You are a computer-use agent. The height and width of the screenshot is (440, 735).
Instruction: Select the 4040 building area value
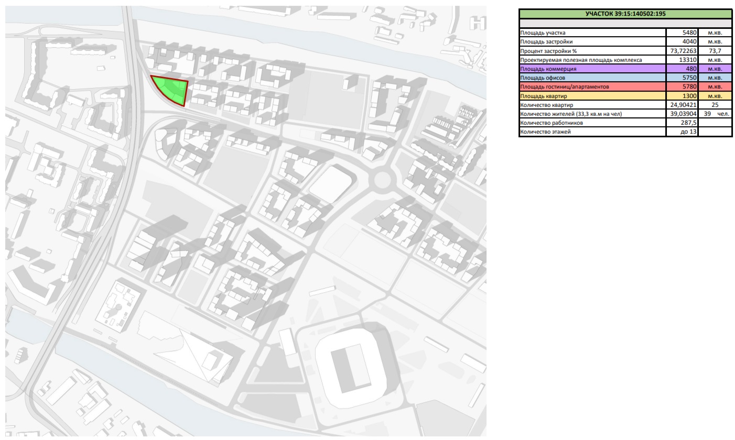[682, 42]
